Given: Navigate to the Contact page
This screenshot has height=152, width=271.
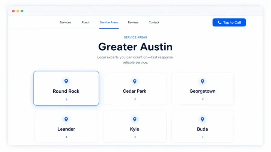Looking at the screenshot, I should click(x=154, y=22).
